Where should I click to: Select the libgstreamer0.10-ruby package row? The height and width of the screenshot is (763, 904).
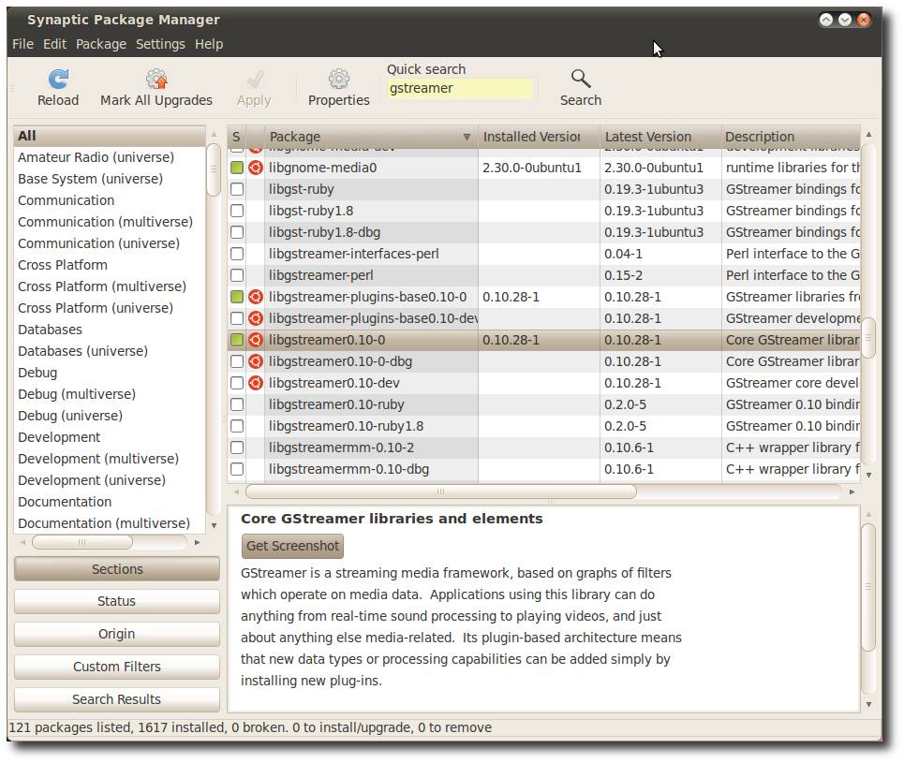(x=543, y=404)
